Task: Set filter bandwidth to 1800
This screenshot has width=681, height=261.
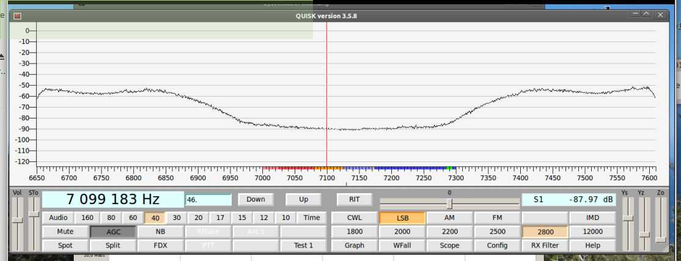Action: (355, 232)
